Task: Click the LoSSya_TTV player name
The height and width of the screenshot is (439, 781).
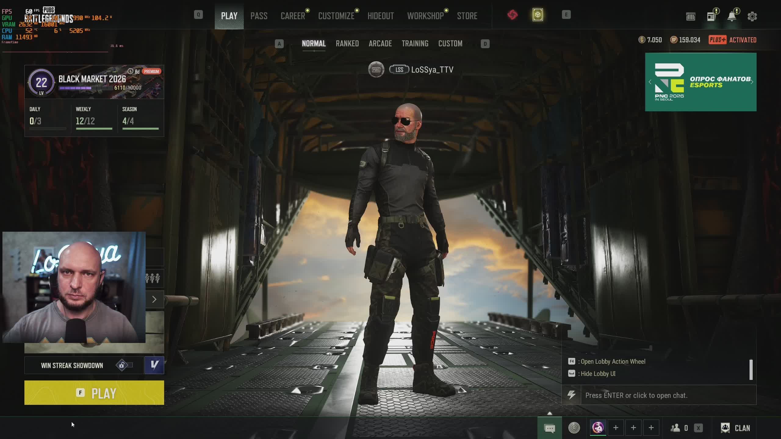Action: 432,70
